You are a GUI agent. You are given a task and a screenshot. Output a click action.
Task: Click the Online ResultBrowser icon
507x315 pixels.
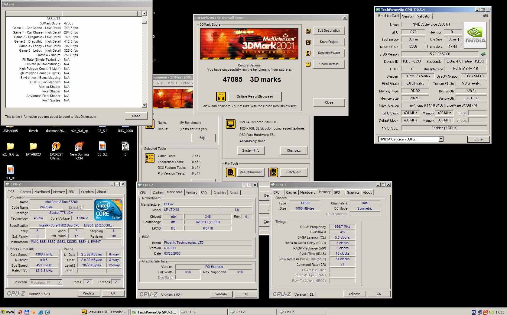[221, 97]
